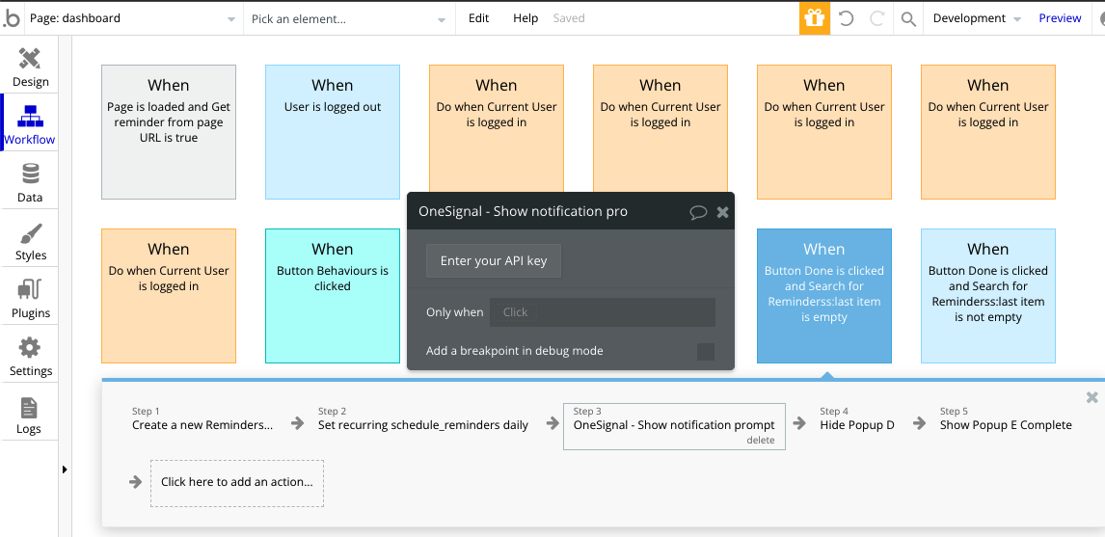Open the Plugins section
This screenshot has width=1105, height=537.
30,299
